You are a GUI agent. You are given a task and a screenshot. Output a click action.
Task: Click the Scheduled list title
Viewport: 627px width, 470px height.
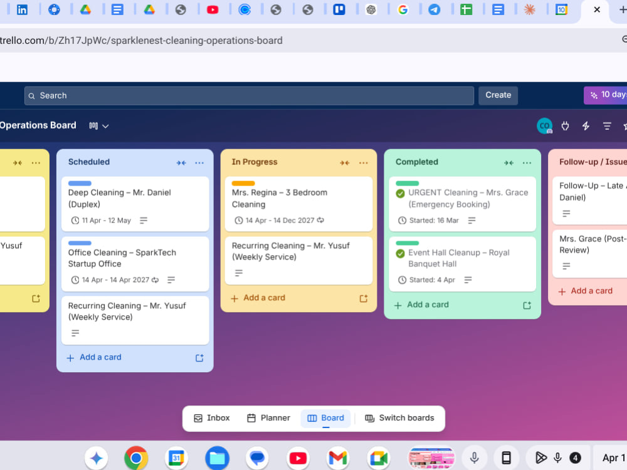click(89, 162)
